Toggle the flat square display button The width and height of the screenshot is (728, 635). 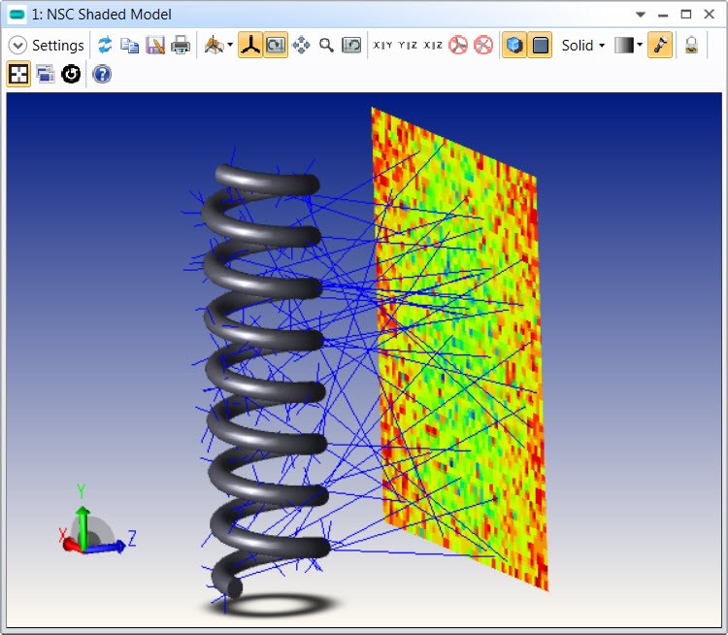coord(540,45)
